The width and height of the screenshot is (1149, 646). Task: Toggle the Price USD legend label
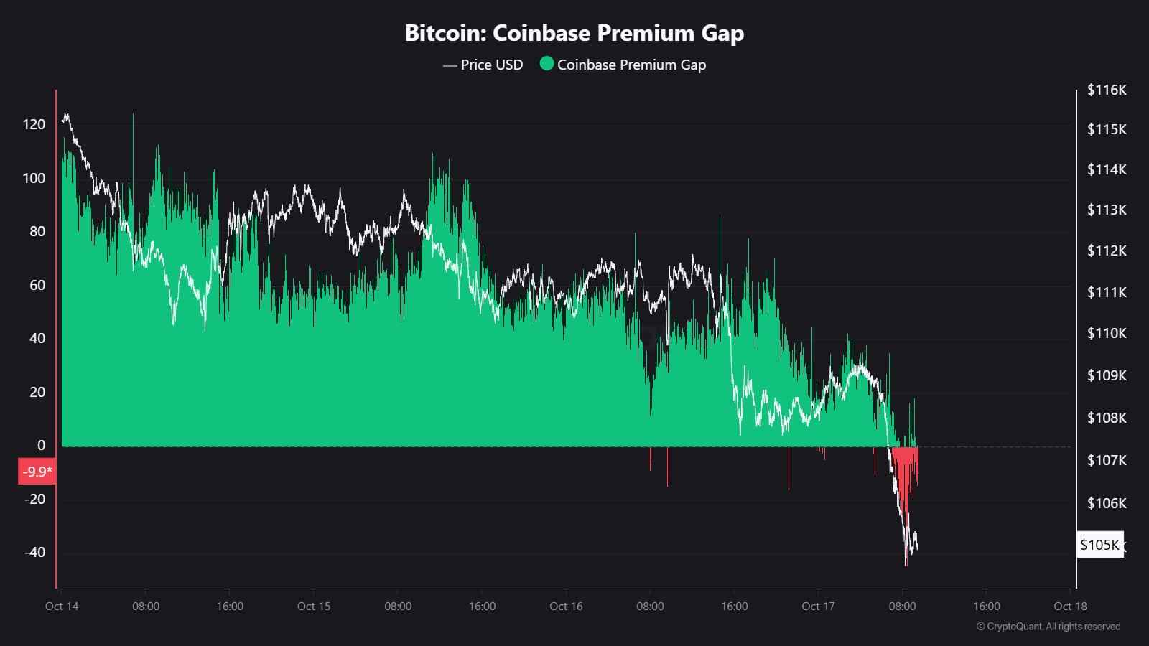click(x=492, y=65)
